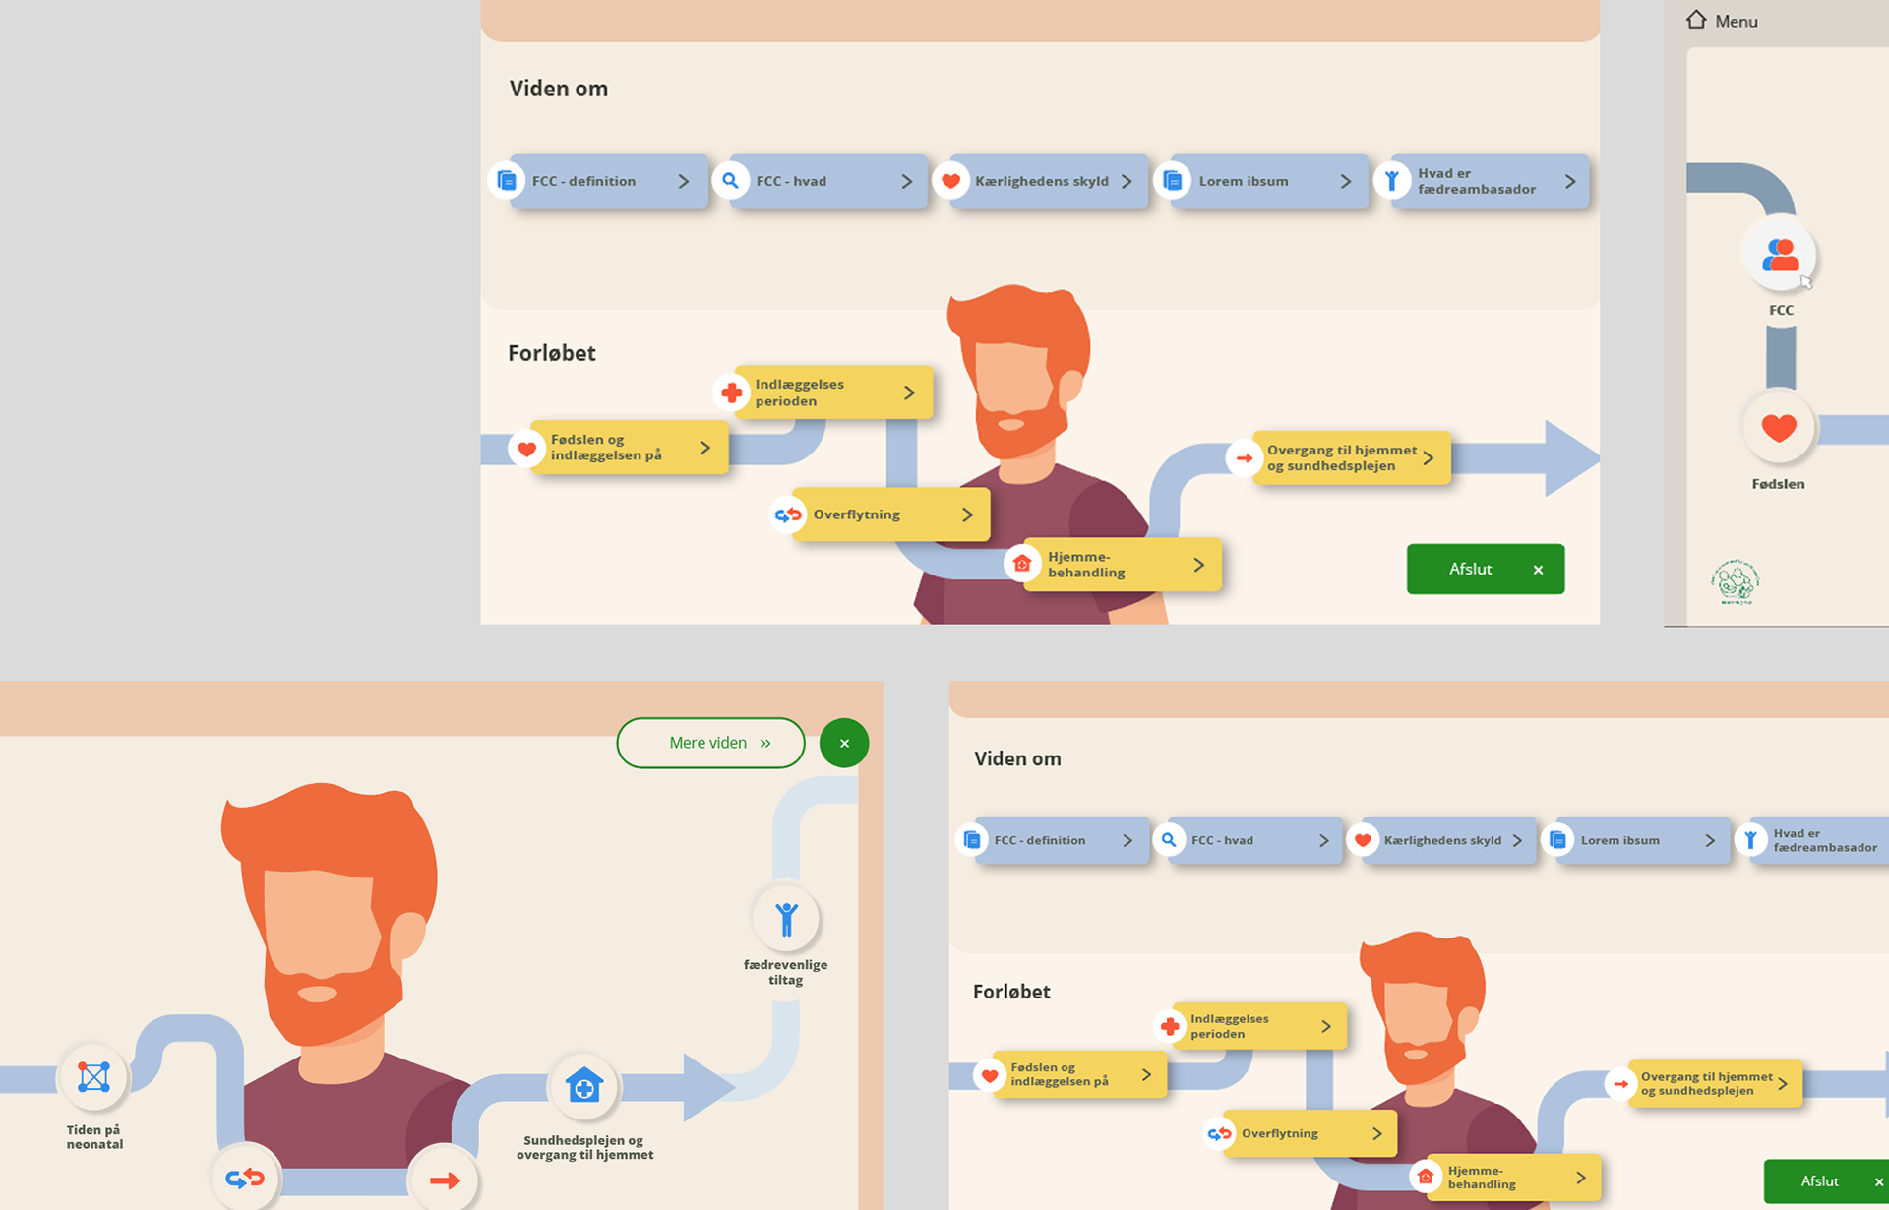
Task: Click the FCC people icon node
Action: pyautogui.click(x=1780, y=254)
